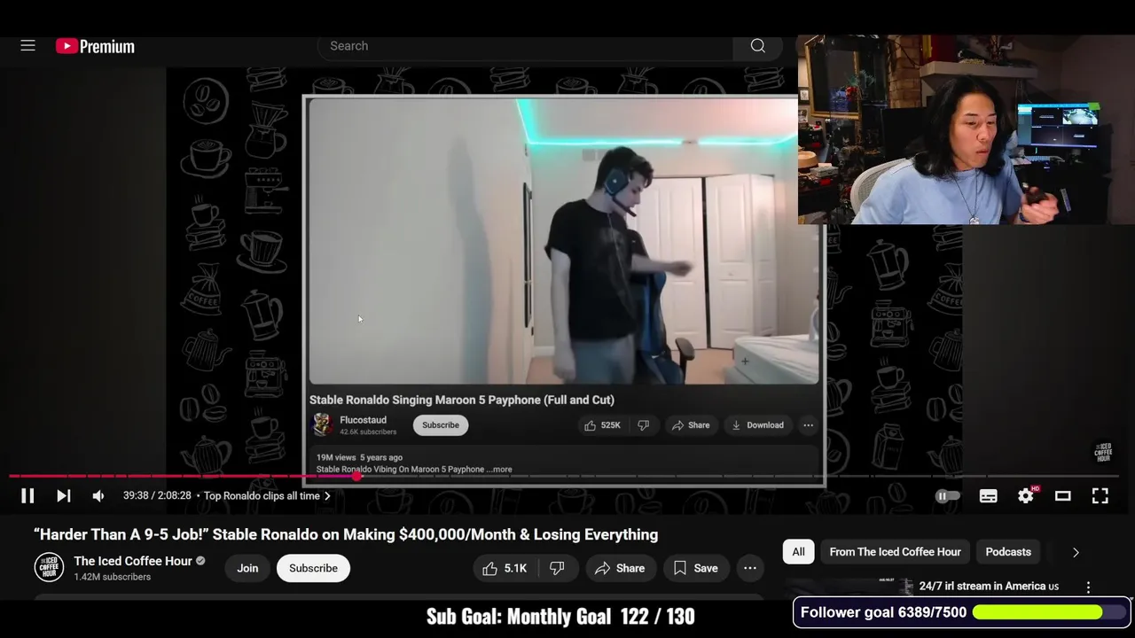Image resolution: width=1135 pixels, height=638 pixels.
Task: Open embedded clip's three-dot menu
Action: point(808,425)
